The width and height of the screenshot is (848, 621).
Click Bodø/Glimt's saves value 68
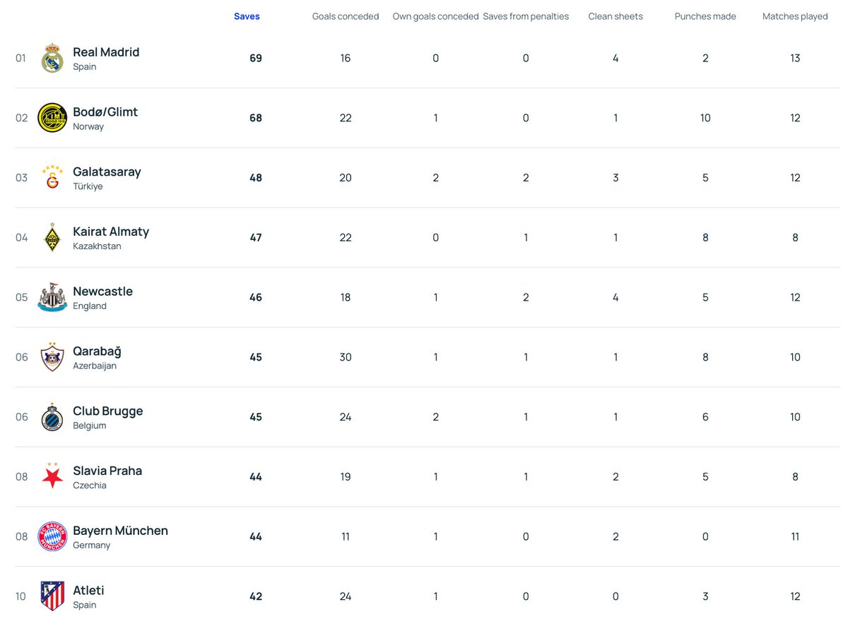coord(256,118)
